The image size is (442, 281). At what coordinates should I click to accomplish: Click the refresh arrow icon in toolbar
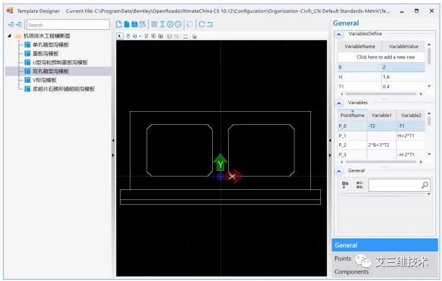coord(201,24)
